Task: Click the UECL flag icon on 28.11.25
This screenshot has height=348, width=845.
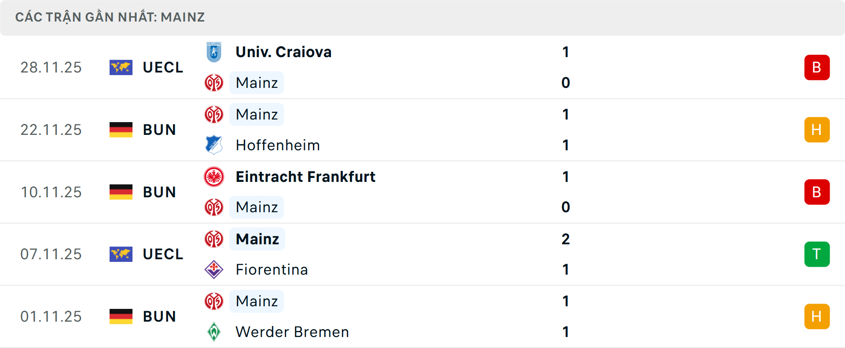Action: click(x=121, y=67)
